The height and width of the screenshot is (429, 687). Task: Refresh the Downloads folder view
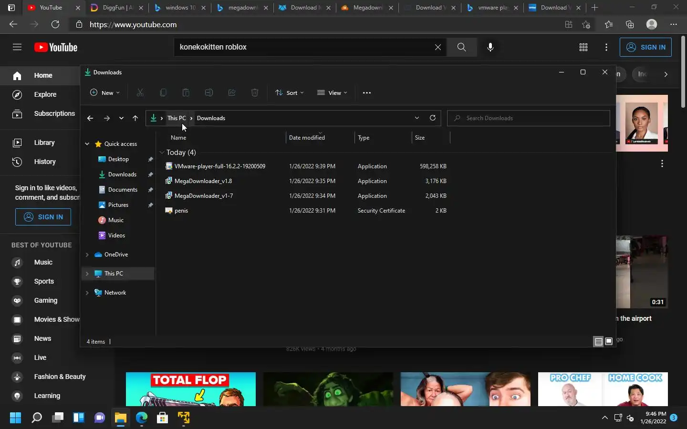(x=433, y=118)
